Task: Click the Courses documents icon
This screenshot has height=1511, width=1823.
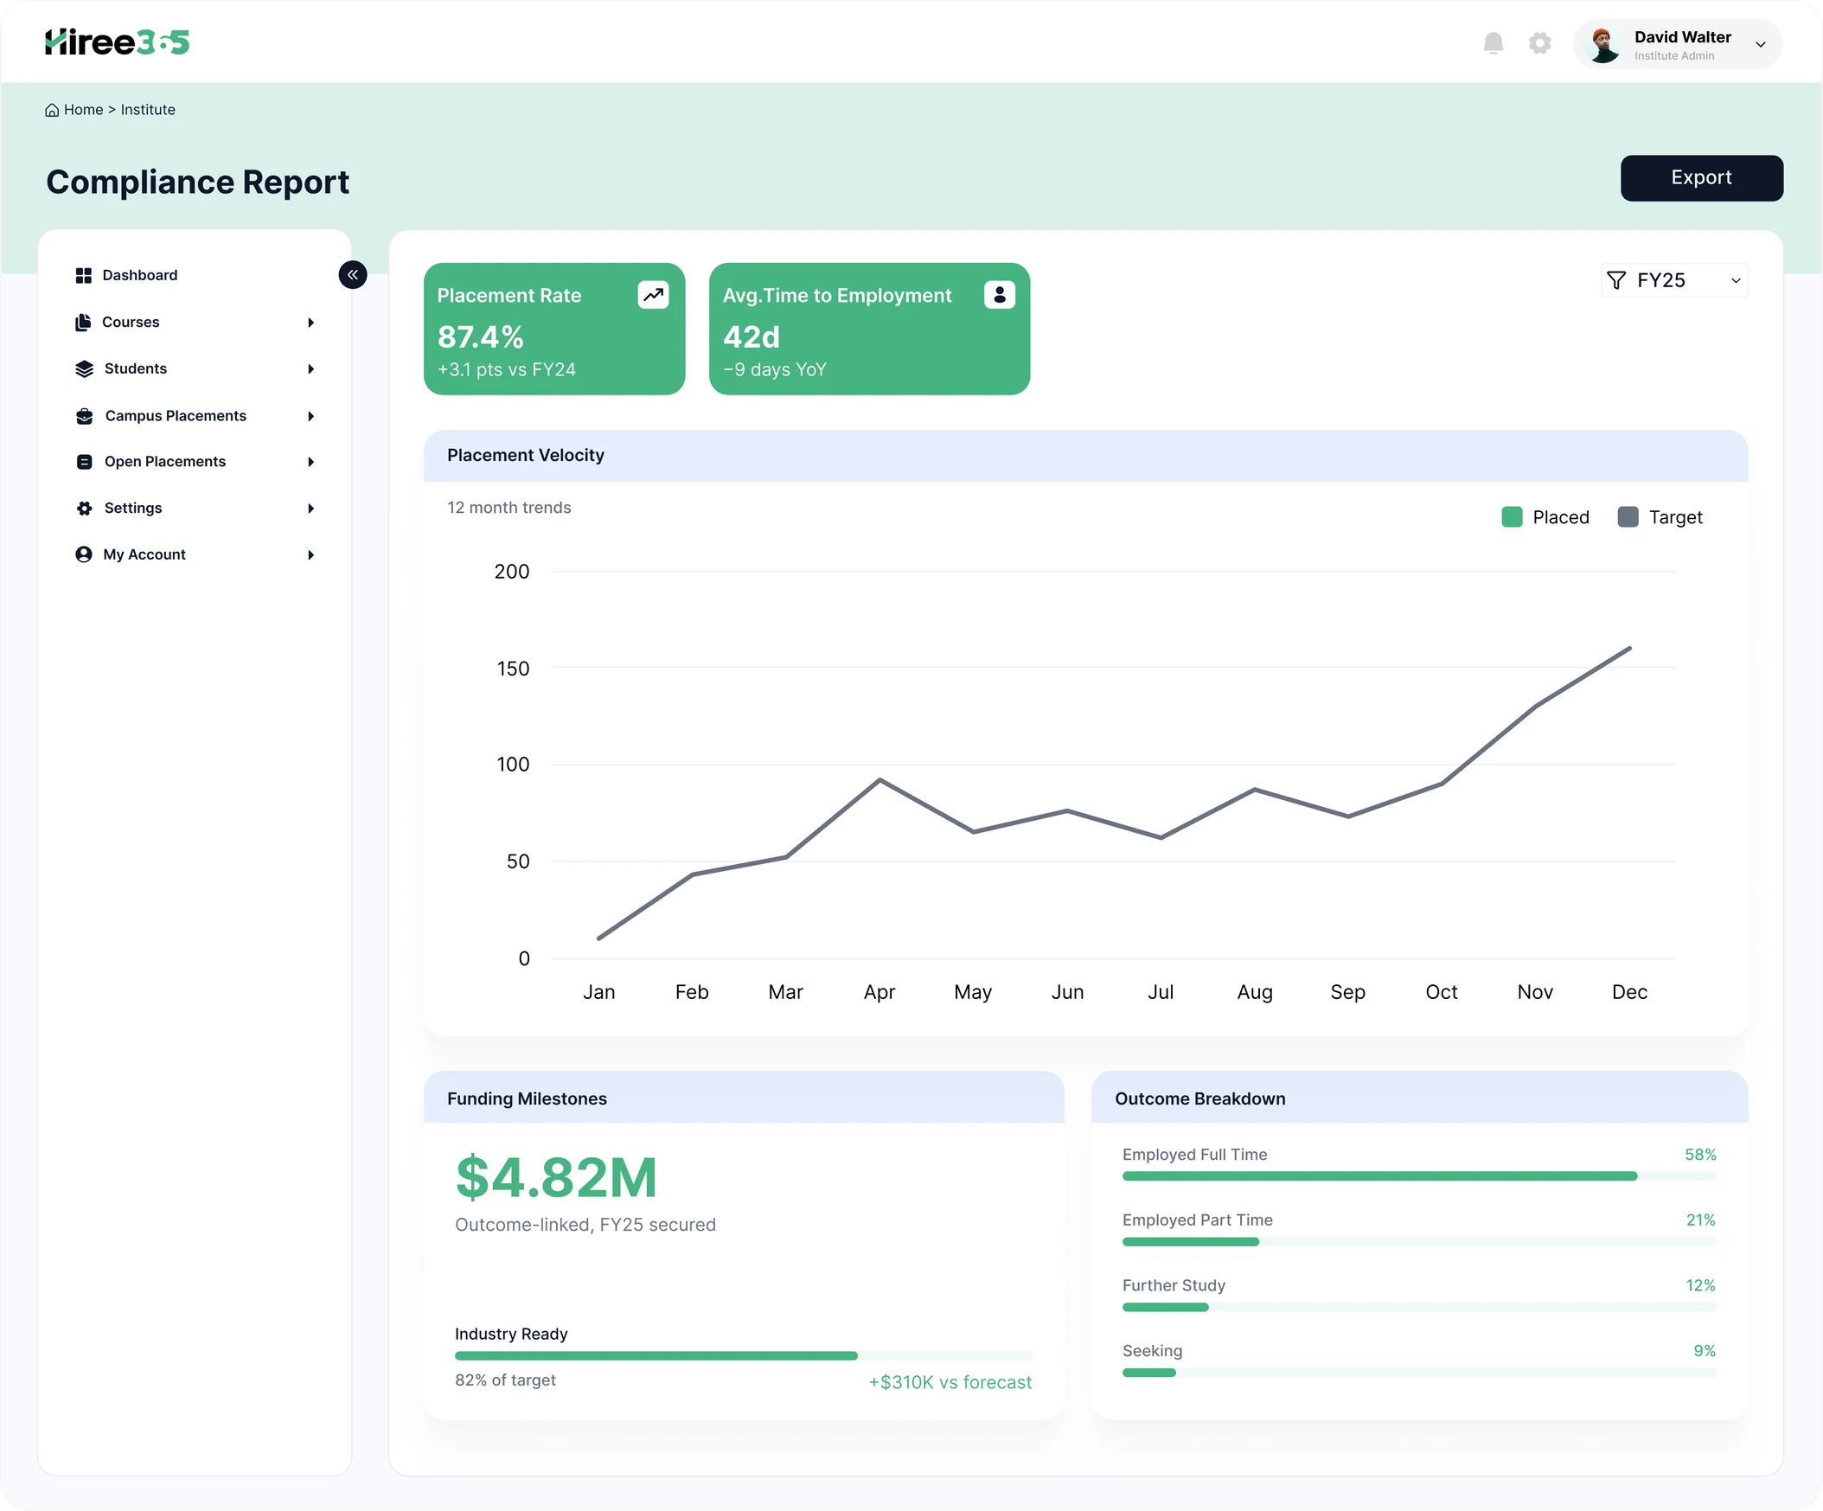Action: coord(83,322)
